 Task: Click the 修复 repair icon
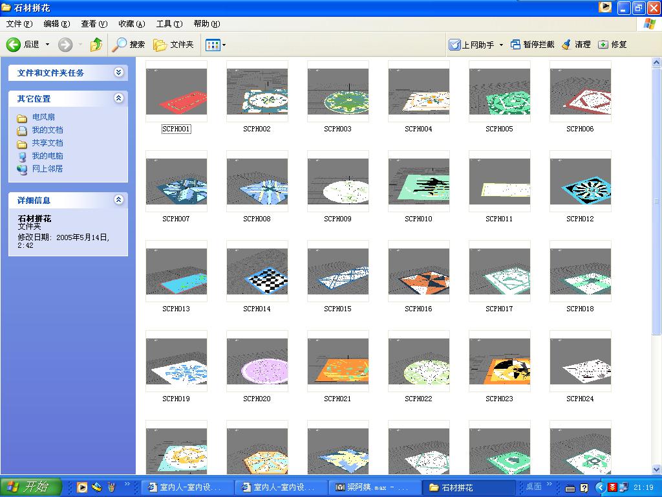pos(603,45)
